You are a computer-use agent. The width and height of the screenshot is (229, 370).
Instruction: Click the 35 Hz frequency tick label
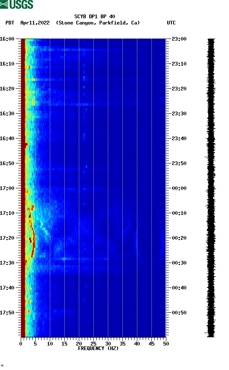pos(122,344)
